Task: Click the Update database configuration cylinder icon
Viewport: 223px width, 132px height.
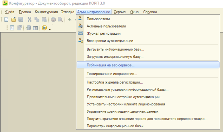Action: click(28, 28)
